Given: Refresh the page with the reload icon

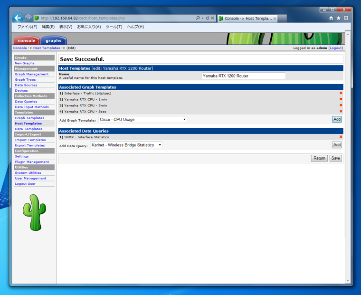Looking at the screenshot, I should click(208, 18).
